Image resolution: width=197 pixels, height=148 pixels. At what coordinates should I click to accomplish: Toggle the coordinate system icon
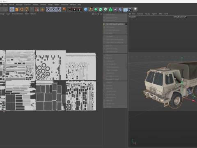pos(64,9)
